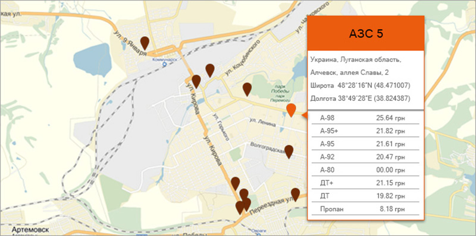Image resolution: width=476 pixels, height=236 pixels.
Task: Click the Пропан fuel label
Action: 332,209
